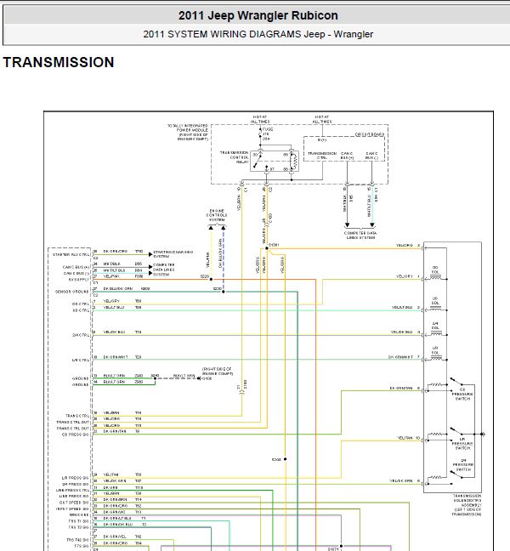The image size is (510, 551).
Task: Click the "STARTER RLY CTRL" pin label
Action: [x=71, y=255]
